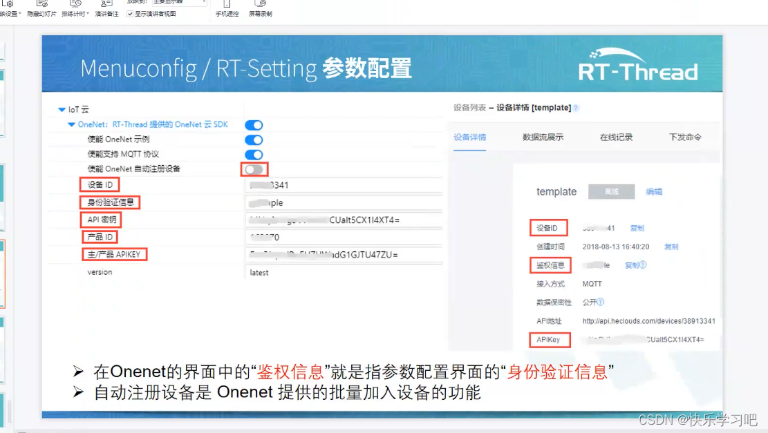Start 屏幕录制 screen recording
The height and width of the screenshot is (433, 768).
coord(260,9)
